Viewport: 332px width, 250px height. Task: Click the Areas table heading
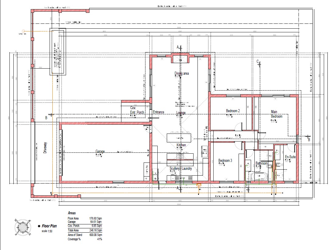pos(72,213)
